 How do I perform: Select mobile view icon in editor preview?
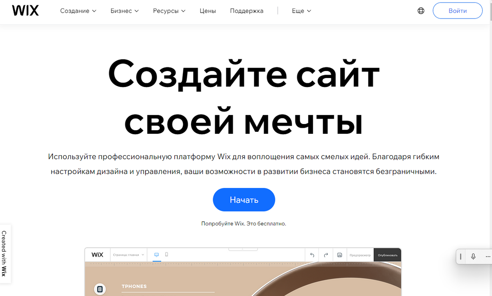click(166, 255)
